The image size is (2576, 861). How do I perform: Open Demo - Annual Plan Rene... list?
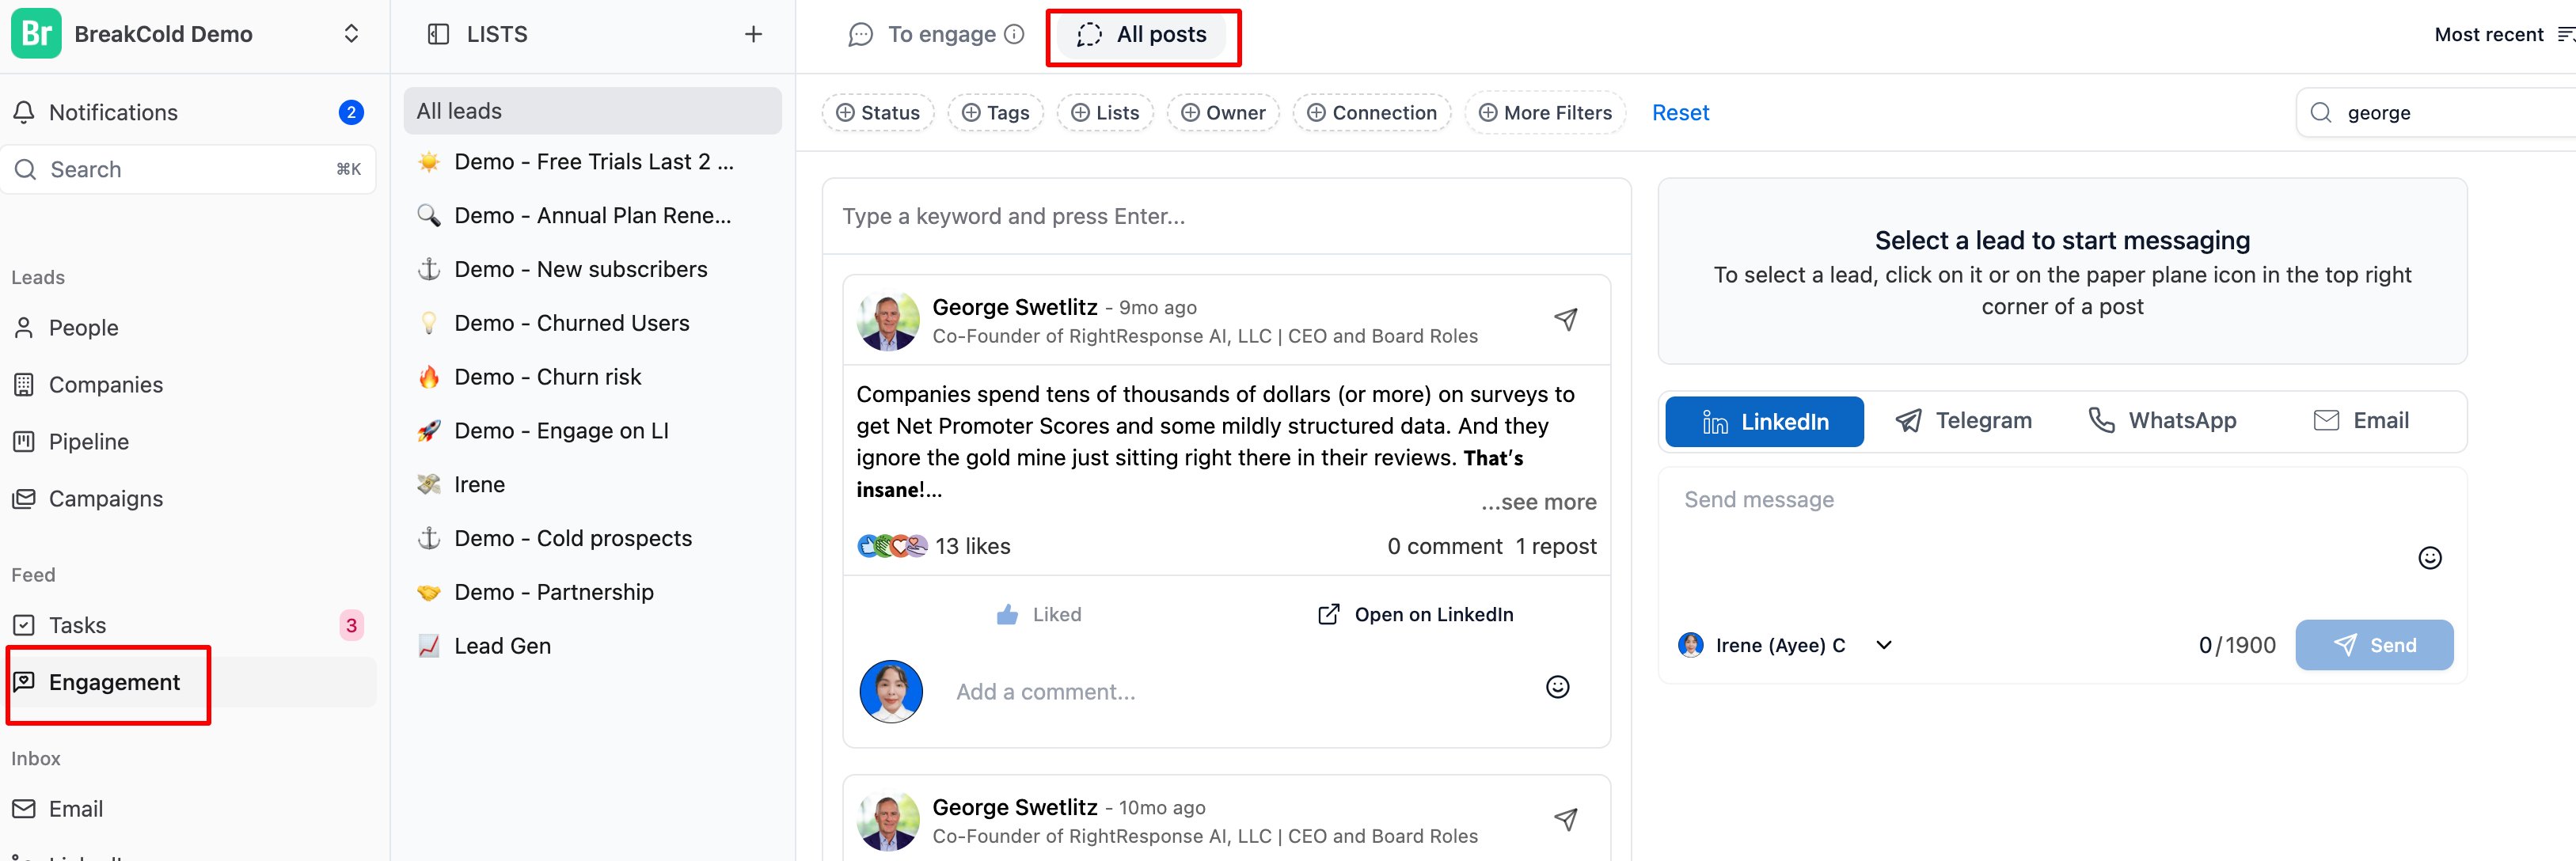click(592, 215)
